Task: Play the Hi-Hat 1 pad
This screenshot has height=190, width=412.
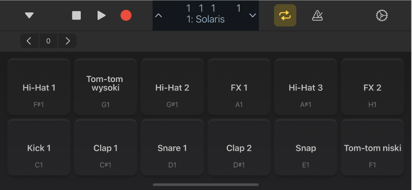Action: click(39, 87)
